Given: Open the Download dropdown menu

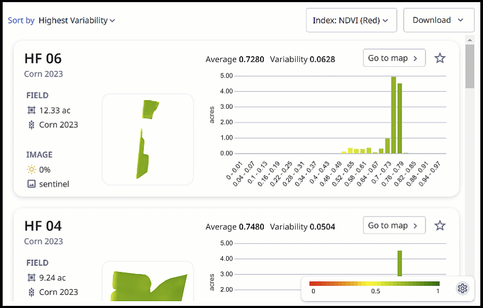Looking at the screenshot, I should tap(438, 21).
